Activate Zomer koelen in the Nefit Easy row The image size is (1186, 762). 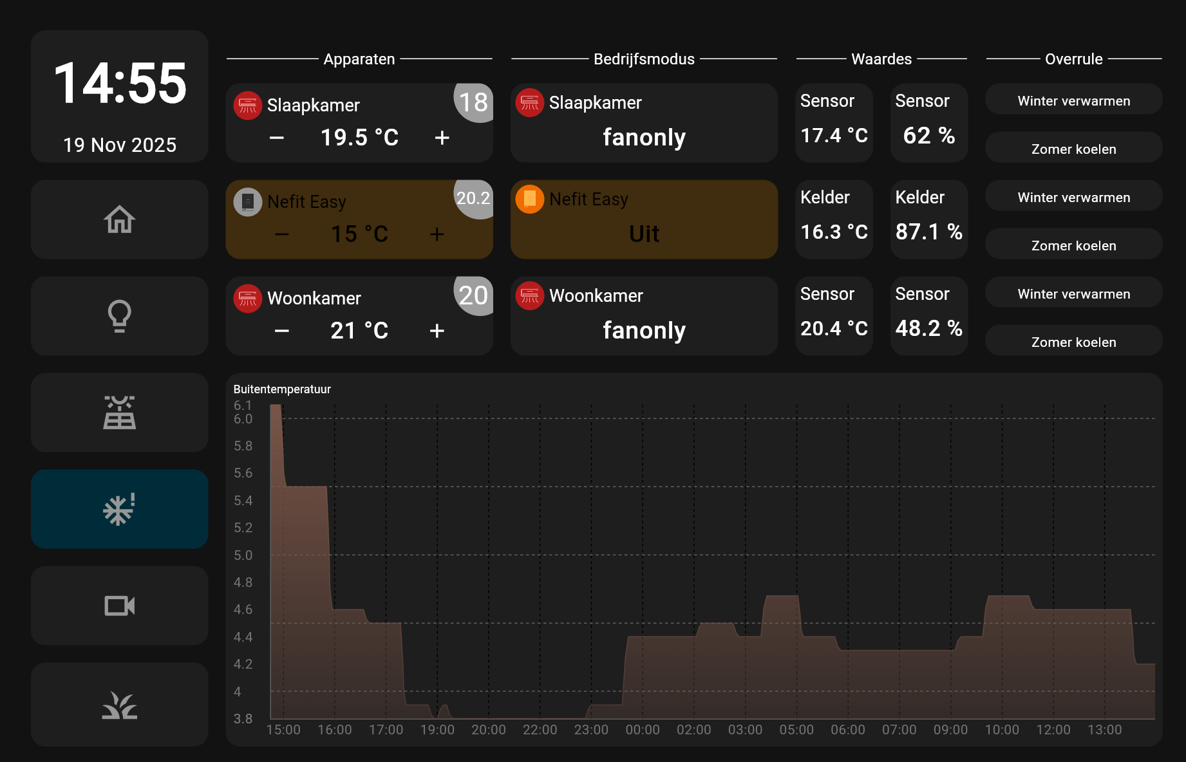click(1074, 245)
